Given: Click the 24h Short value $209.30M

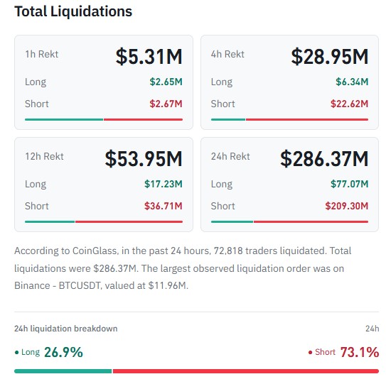Looking at the screenshot, I should click(347, 206).
